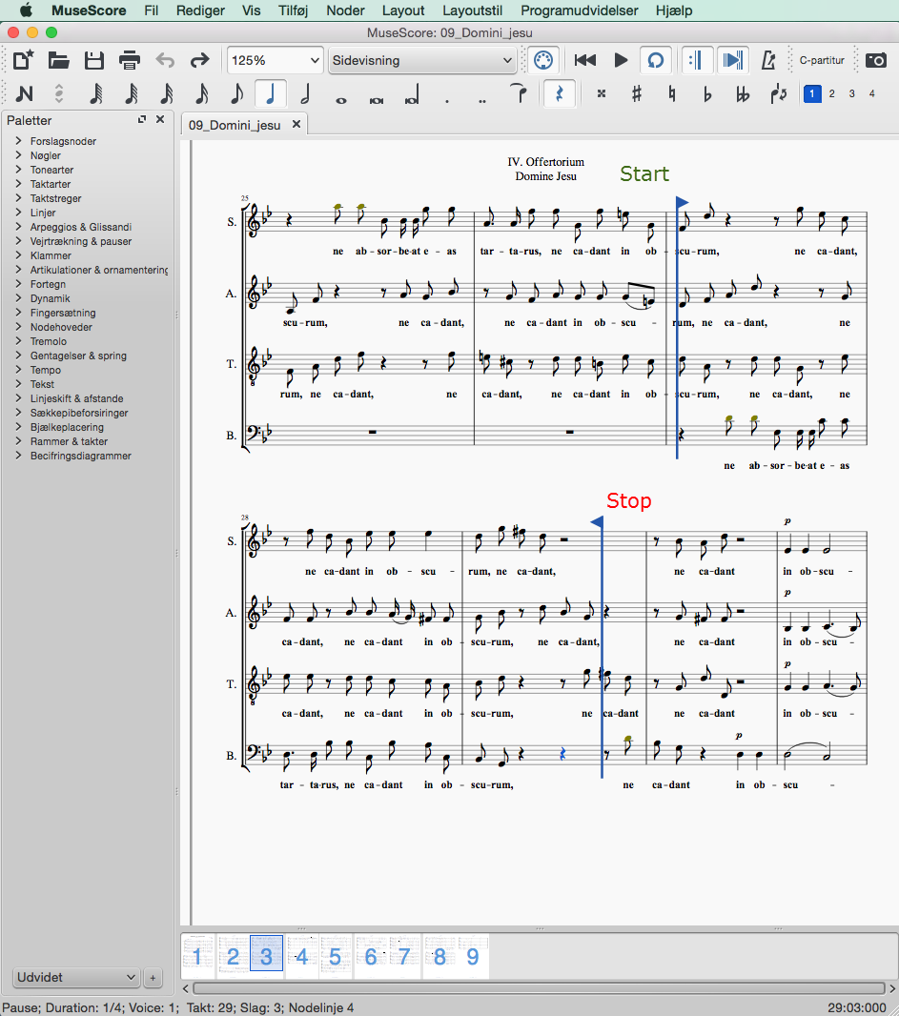Toggle the rest input button

click(560, 94)
